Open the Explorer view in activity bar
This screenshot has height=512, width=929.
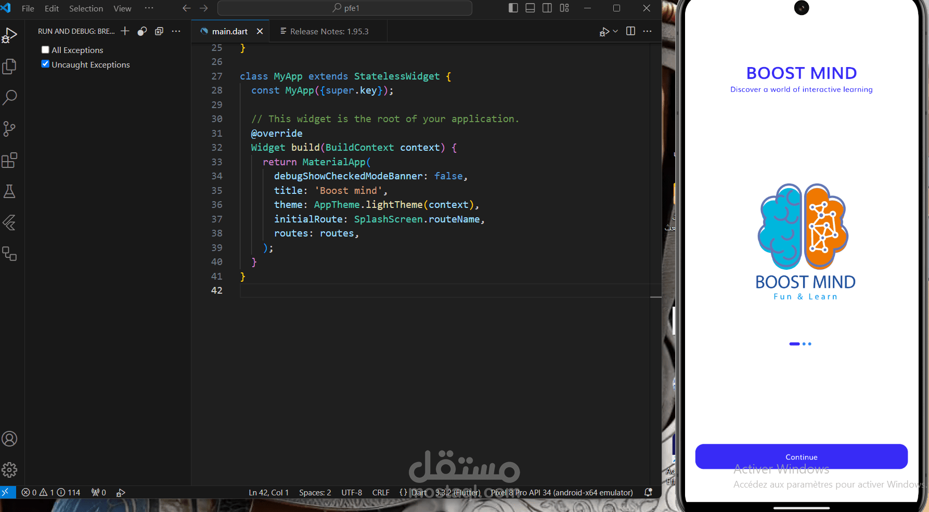pos(9,67)
